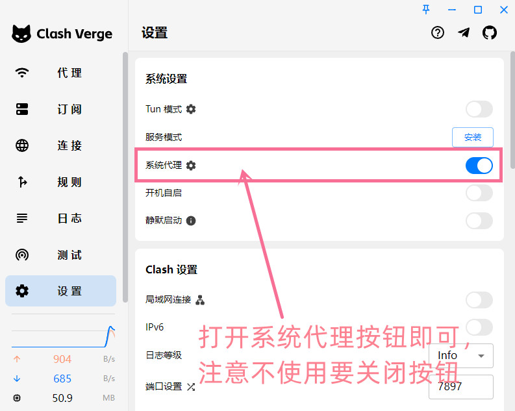The image size is (515, 411).
Task: Pin the window using the pin icon
Action: pyautogui.click(x=426, y=9)
